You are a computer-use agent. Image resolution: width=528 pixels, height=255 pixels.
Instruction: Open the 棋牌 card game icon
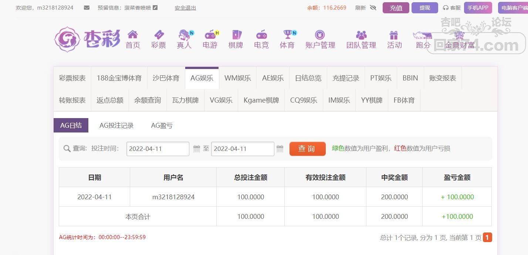pos(236,34)
